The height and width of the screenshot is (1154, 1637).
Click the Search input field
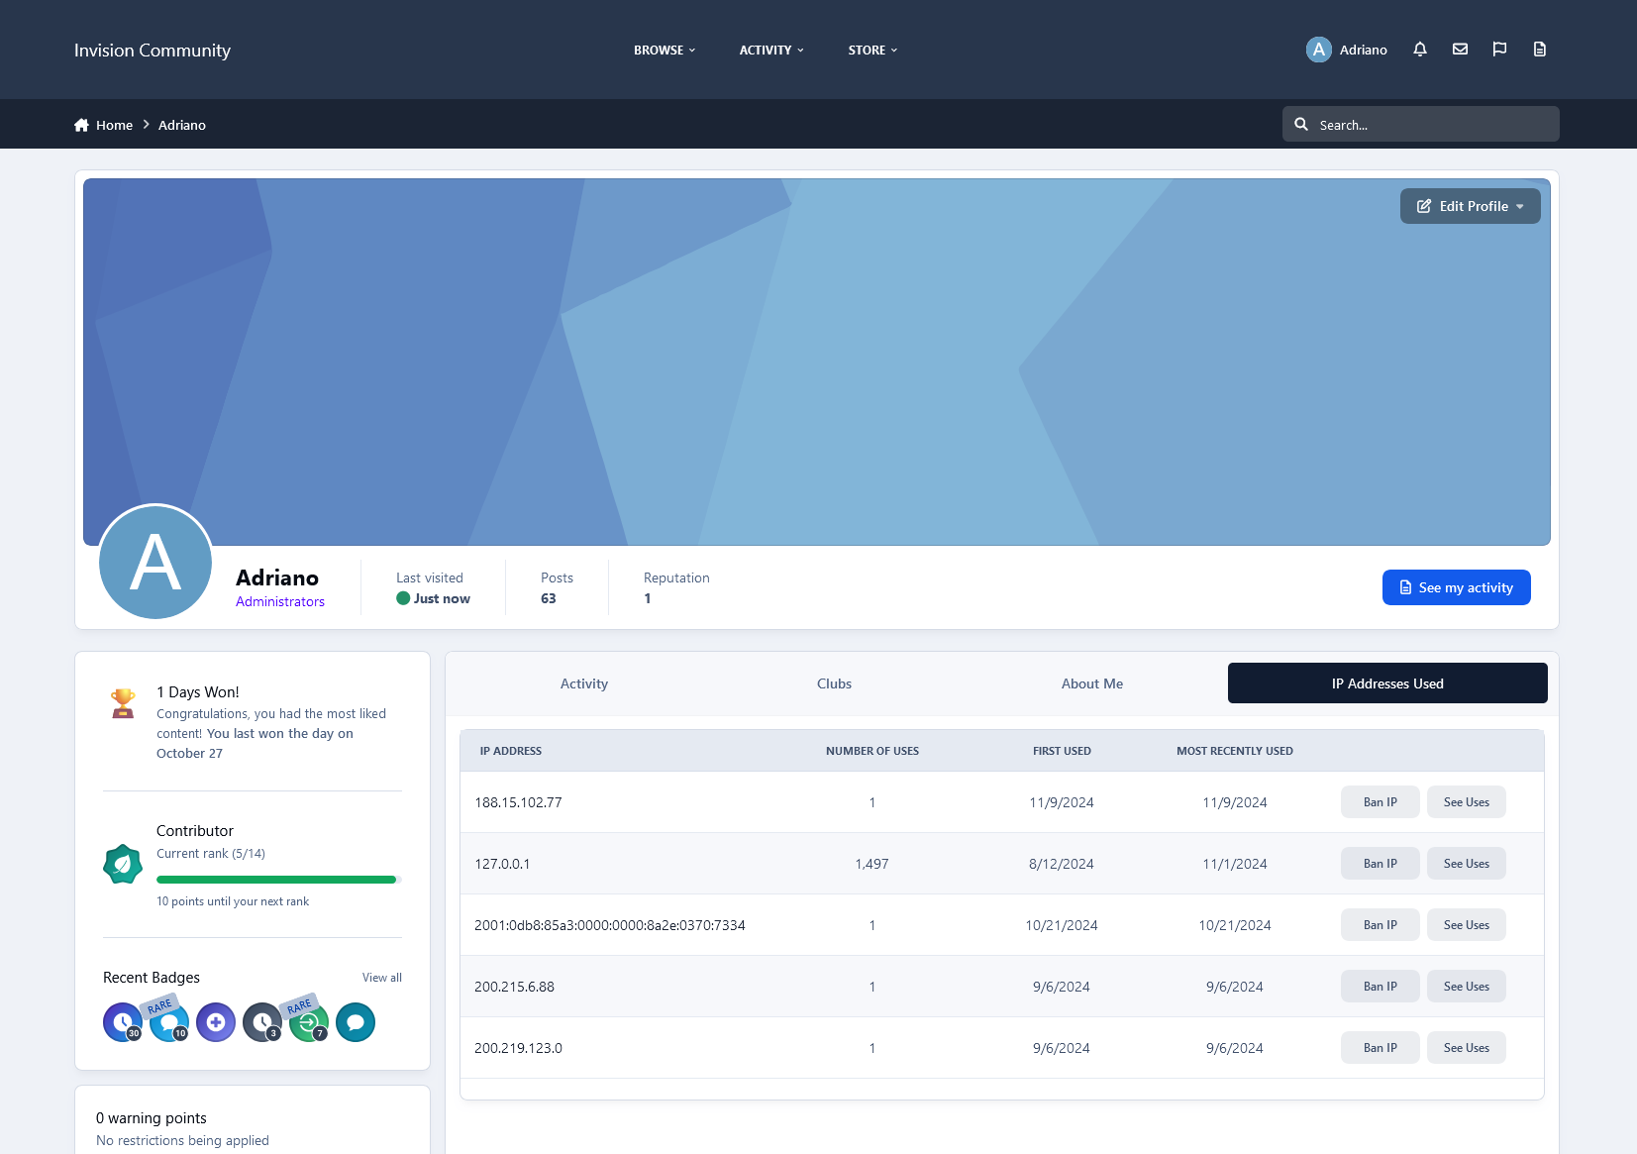(1431, 125)
